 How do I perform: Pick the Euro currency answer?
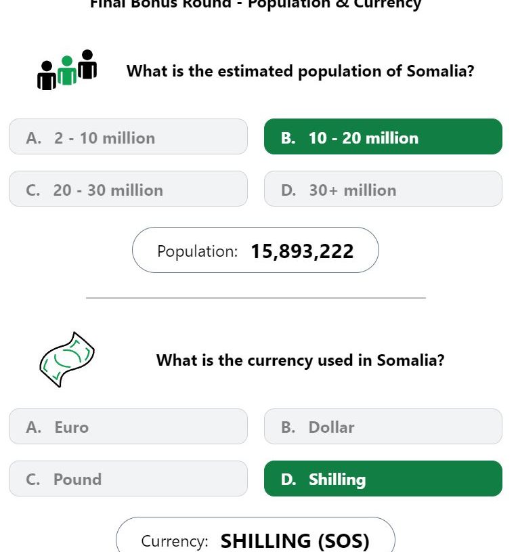128,426
